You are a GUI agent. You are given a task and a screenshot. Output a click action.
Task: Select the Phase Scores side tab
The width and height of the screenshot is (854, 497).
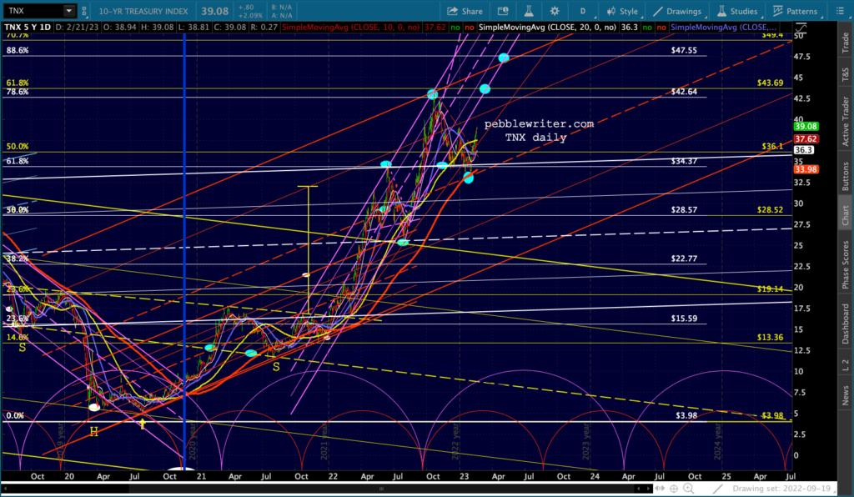point(845,266)
